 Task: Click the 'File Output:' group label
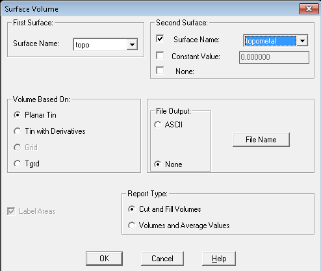click(x=173, y=111)
